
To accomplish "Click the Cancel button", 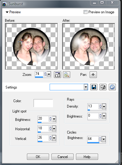I will (63, 157).
